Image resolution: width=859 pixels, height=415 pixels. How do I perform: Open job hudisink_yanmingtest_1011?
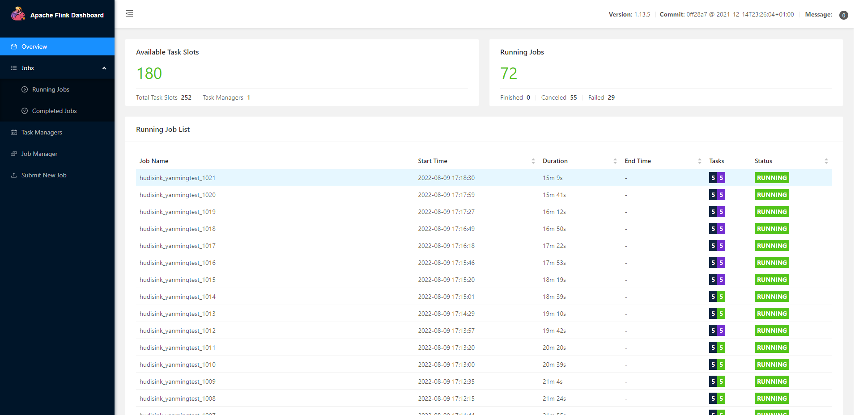tap(177, 348)
